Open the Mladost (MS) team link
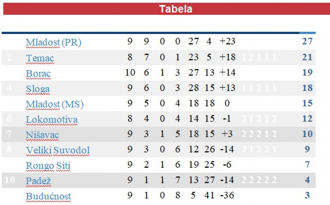This screenshot has width=330, height=205. tap(55, 104)
